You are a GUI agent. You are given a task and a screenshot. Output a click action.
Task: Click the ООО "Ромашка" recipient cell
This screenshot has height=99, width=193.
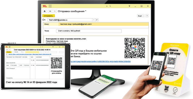click(x=18, y=73)
